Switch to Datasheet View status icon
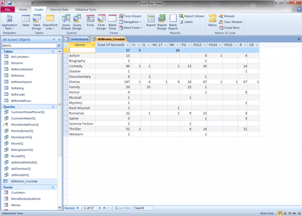302x216 pixels. tap(280, 213)
